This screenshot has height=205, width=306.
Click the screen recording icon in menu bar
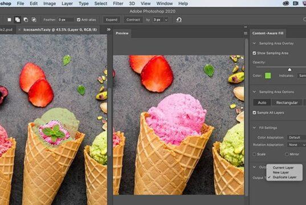tap(296, 3)
